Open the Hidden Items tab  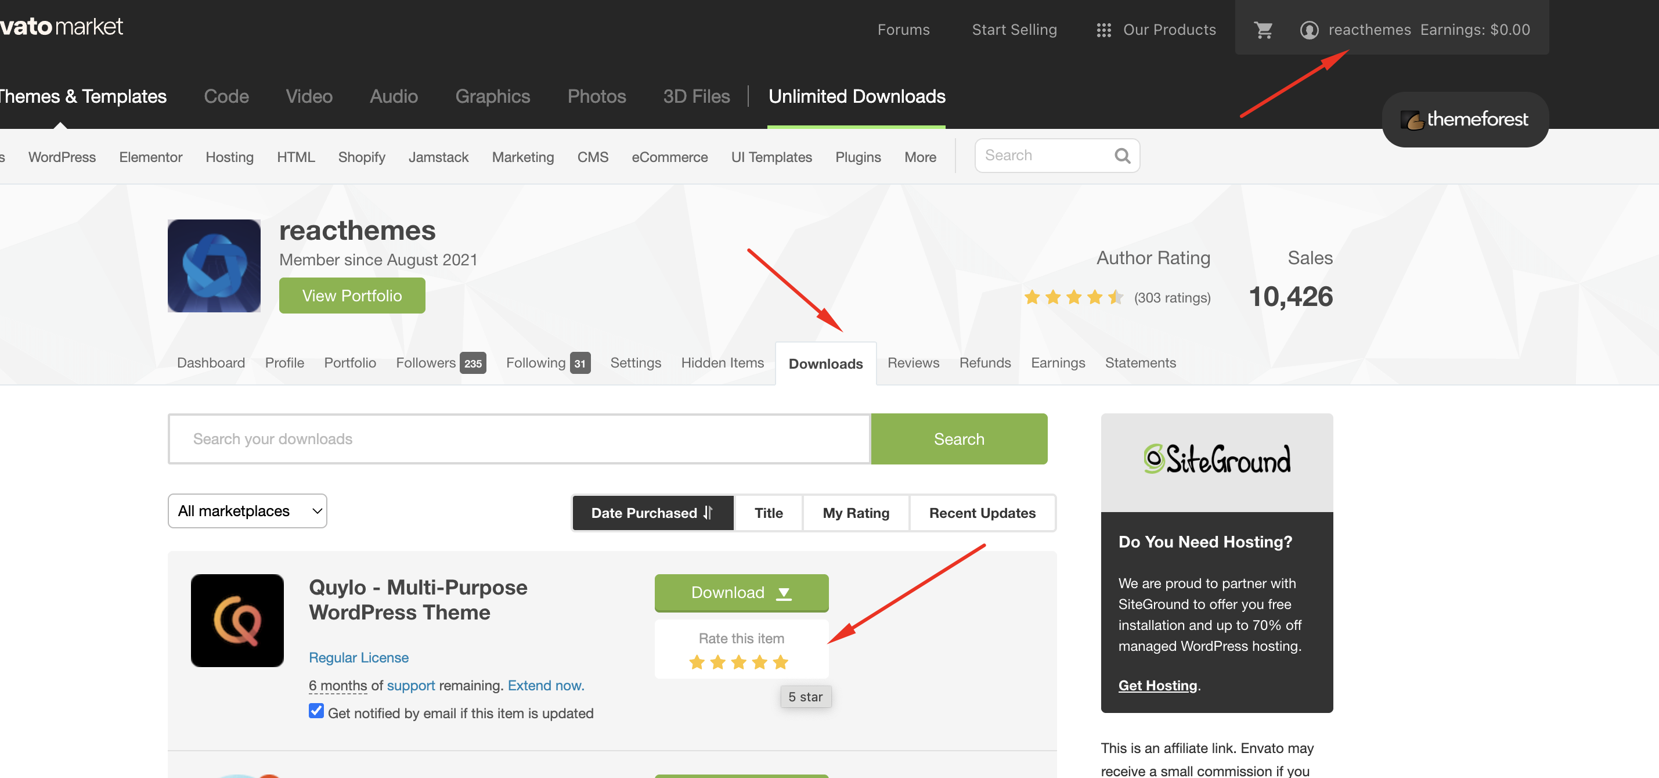click(x=722, y=363)
